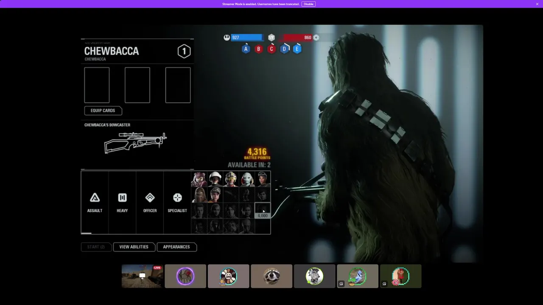
Task: Click the screen-share icon on live thumbnail
Action: (142, 276)
